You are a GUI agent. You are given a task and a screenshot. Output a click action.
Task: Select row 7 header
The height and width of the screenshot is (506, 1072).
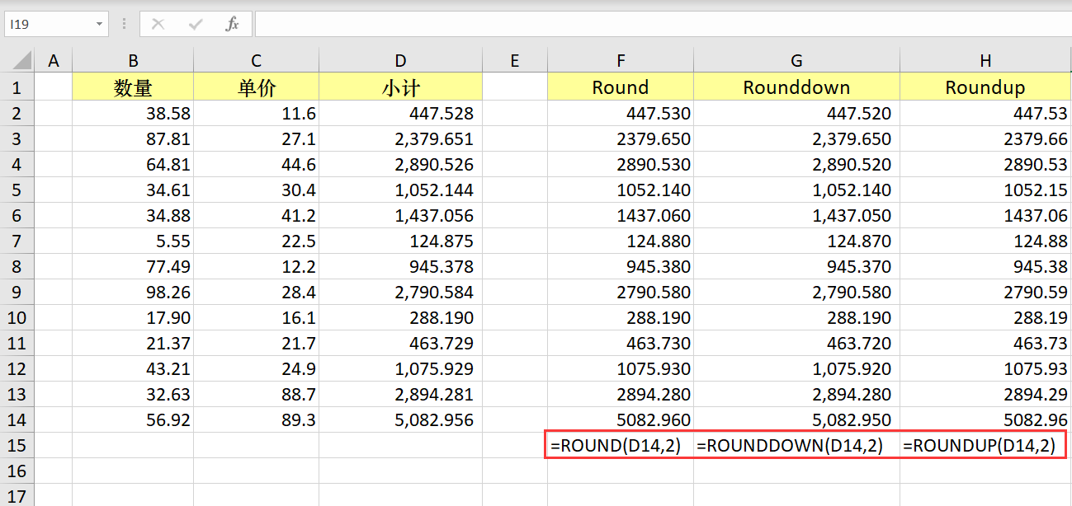click(17, 241)
